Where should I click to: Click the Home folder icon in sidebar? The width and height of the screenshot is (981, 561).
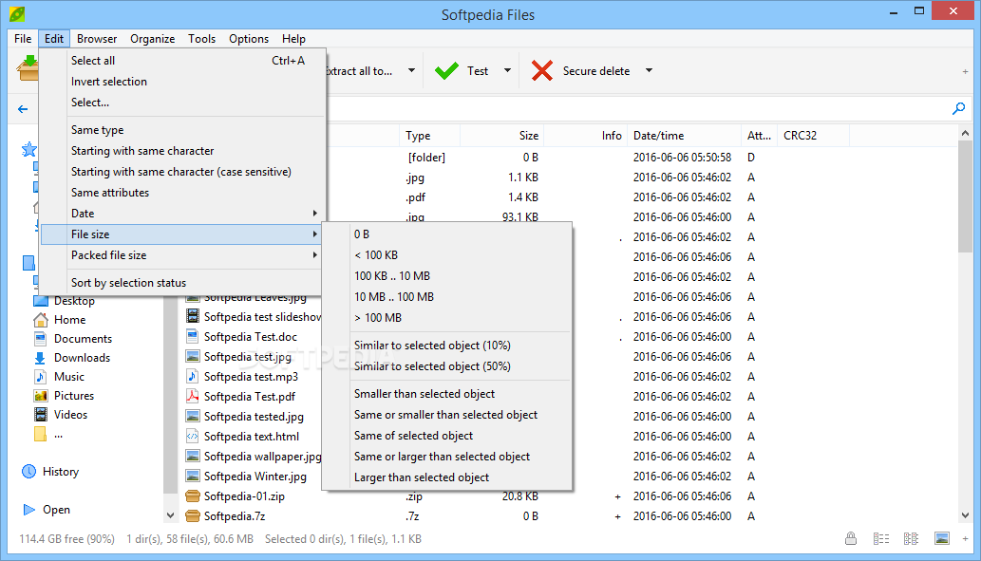(41, 320)
